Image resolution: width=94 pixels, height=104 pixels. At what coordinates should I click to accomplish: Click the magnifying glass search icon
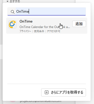pos(13,12)
